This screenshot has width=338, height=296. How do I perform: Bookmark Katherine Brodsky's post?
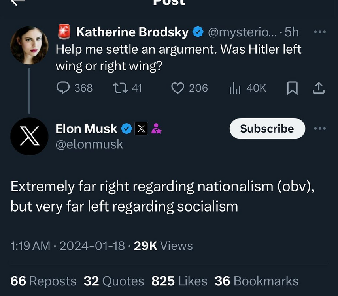click(x=292, y=88)
